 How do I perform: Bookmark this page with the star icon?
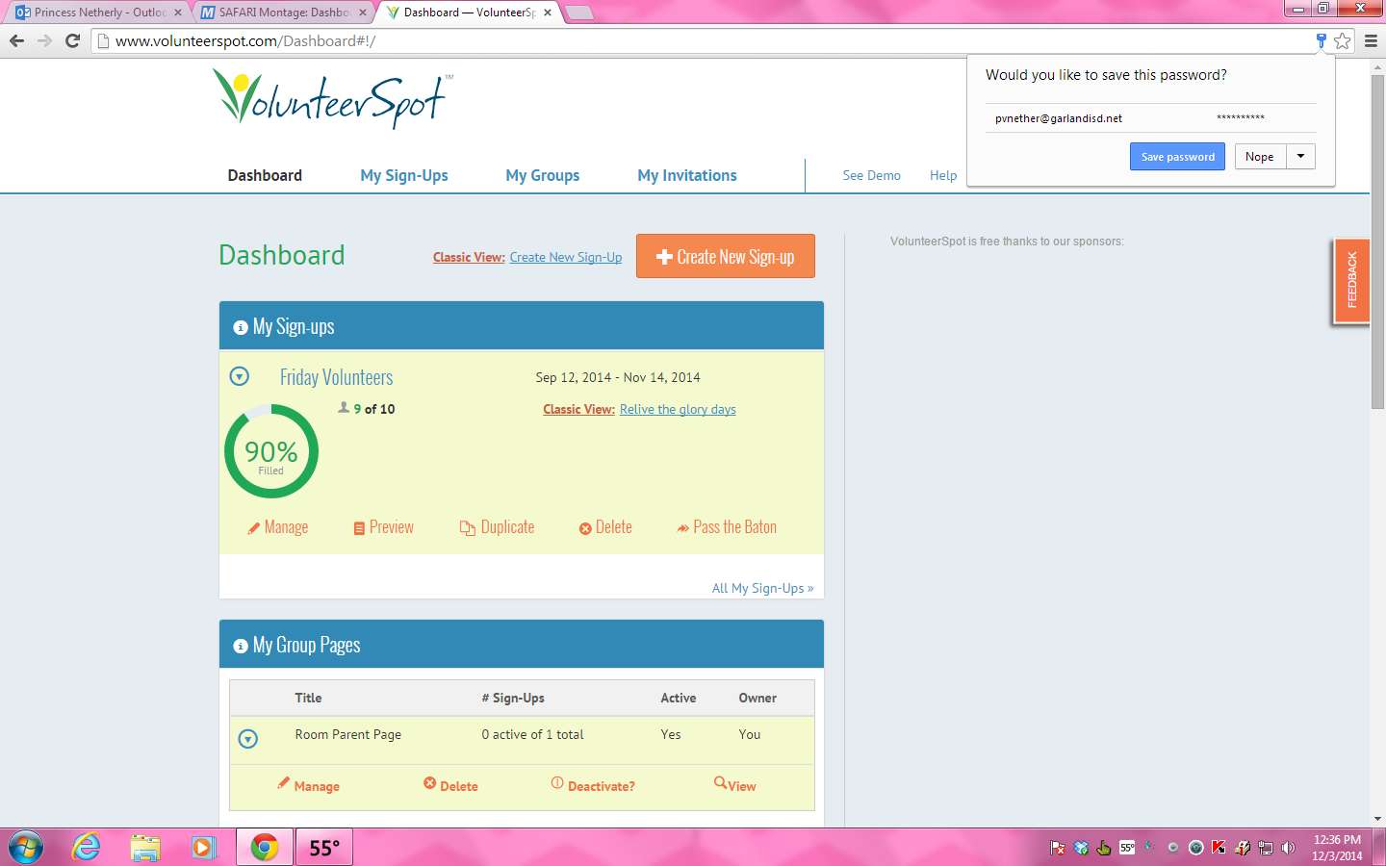[x=1343, y=40]
